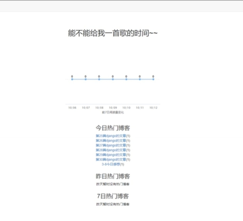Click the 昨日热门博客 heading

(113, 176)
